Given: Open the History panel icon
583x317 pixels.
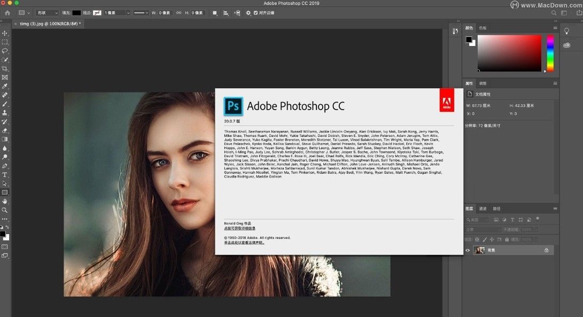Looking at the screenshot, I should 455,31.
